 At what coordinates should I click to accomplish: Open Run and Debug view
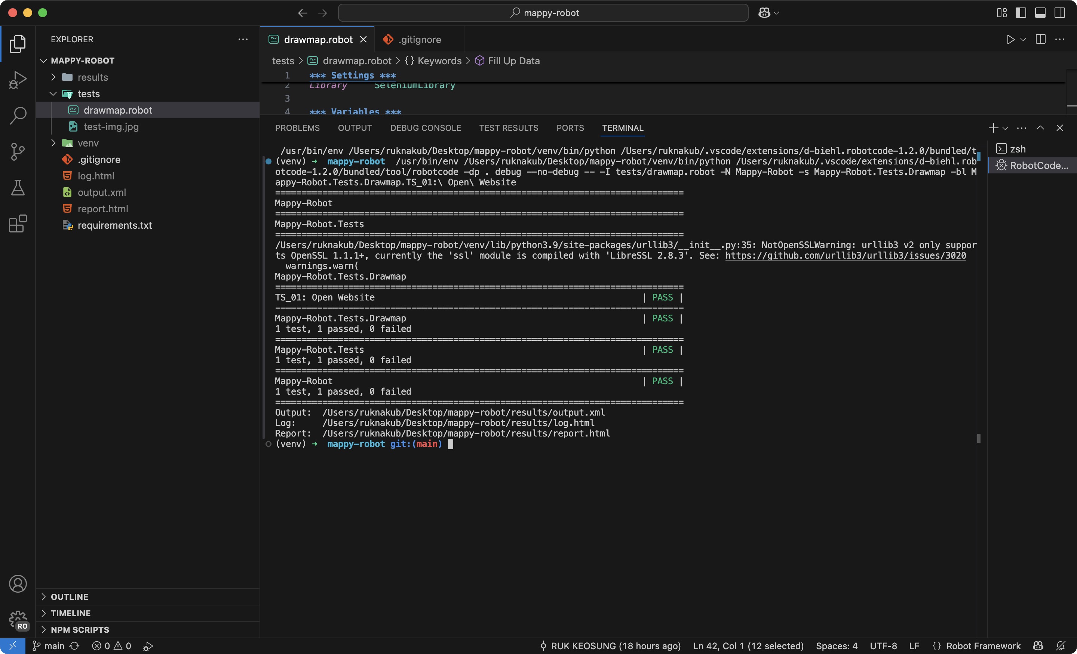tap(18, 80)
